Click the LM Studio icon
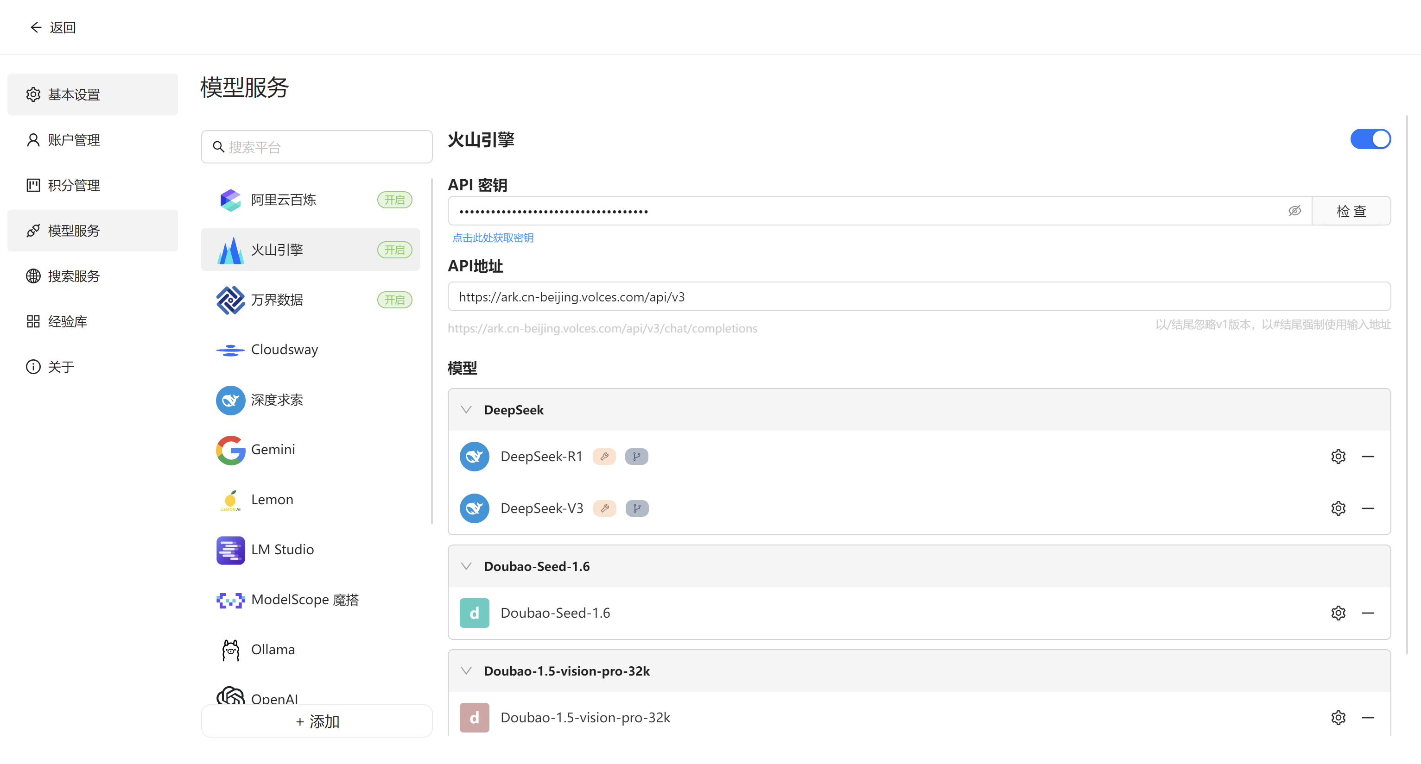1421x764 pixels. [x=231, y=550]
